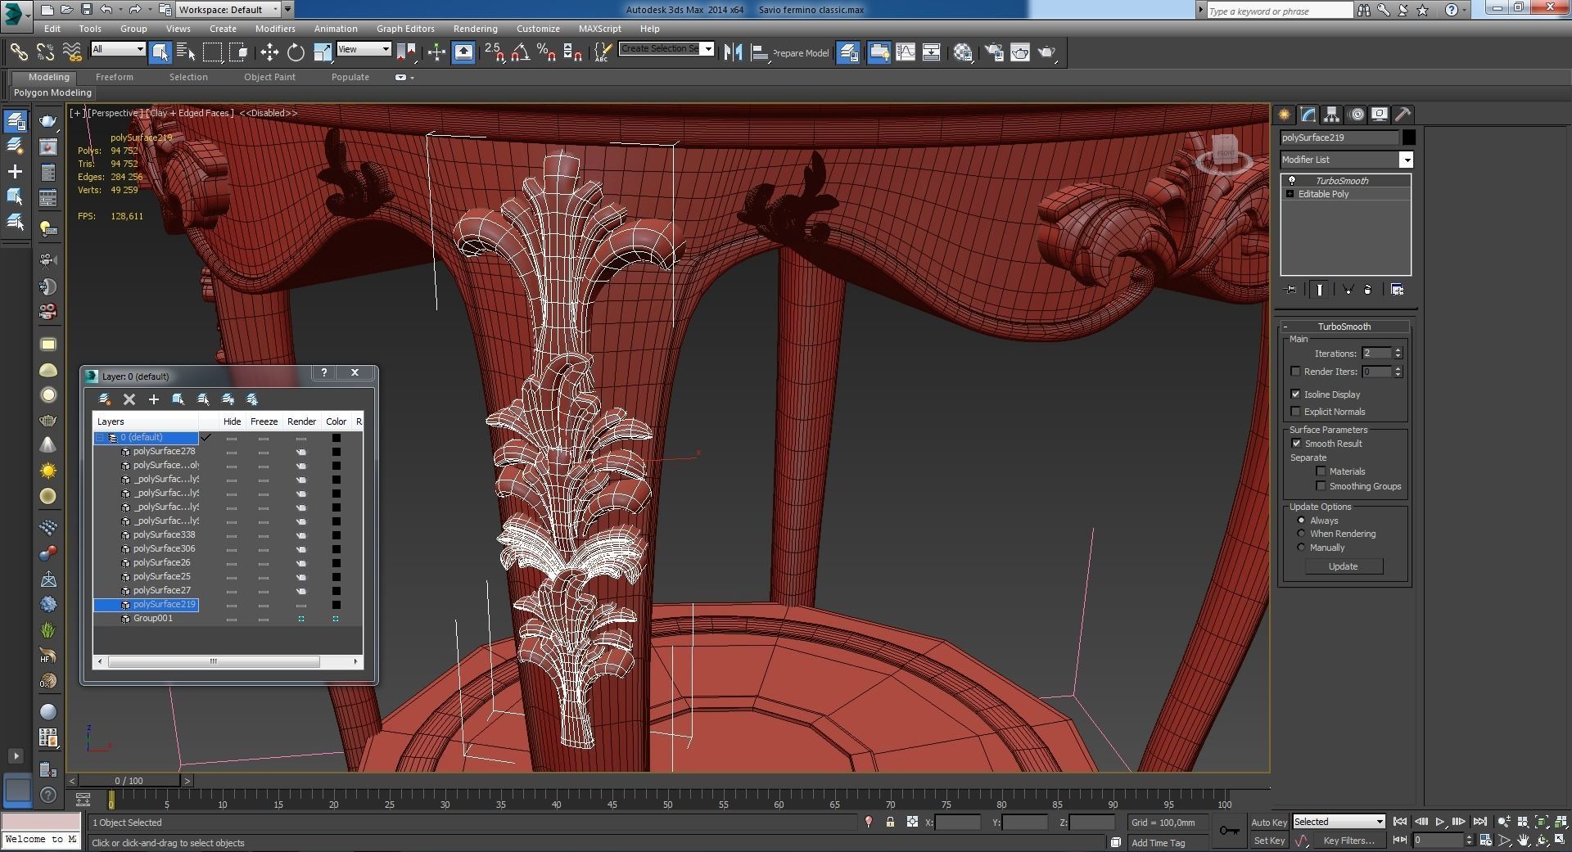This screenshot has width=1572, height=852.
Task: Delete highlighted layer in Layer dialog
Action: coord(129,399)
